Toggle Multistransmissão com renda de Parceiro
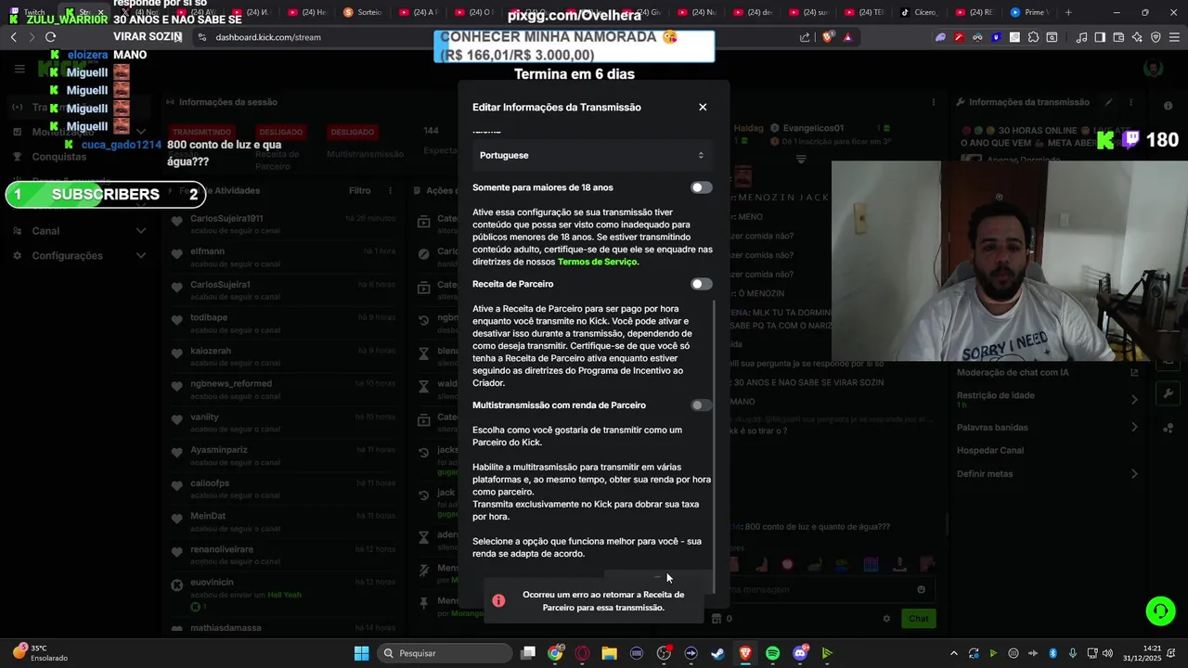This screenshot has width=1188, height=668. tap(702, 405)
